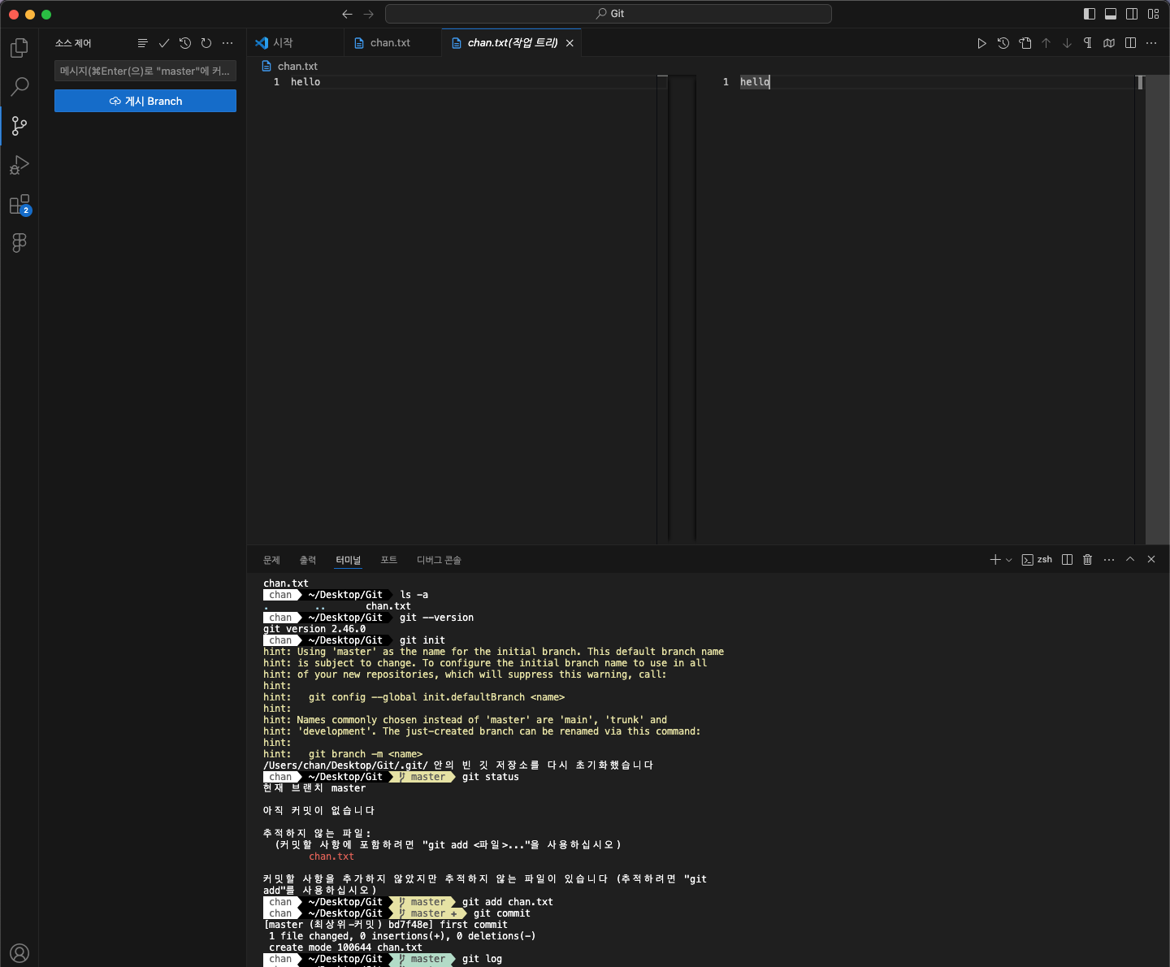
Task: Toggle whitespace display with pilcrow icon
Action: coord(1088,43)
